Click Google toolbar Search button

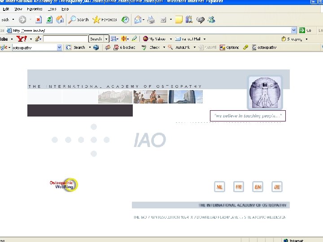pyautogui.click(x=76, y=48)
